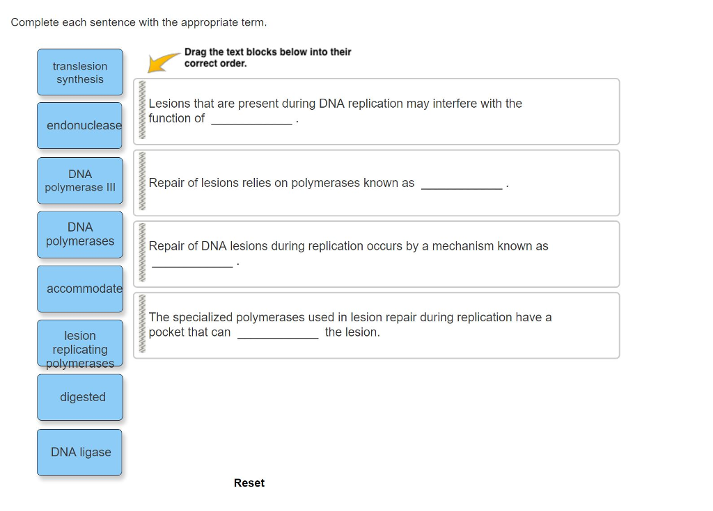The width and height of the screenshot is (713, 511).
Task: Select the 'DNA polymerases' term block
Action: [x=80, y=234]
